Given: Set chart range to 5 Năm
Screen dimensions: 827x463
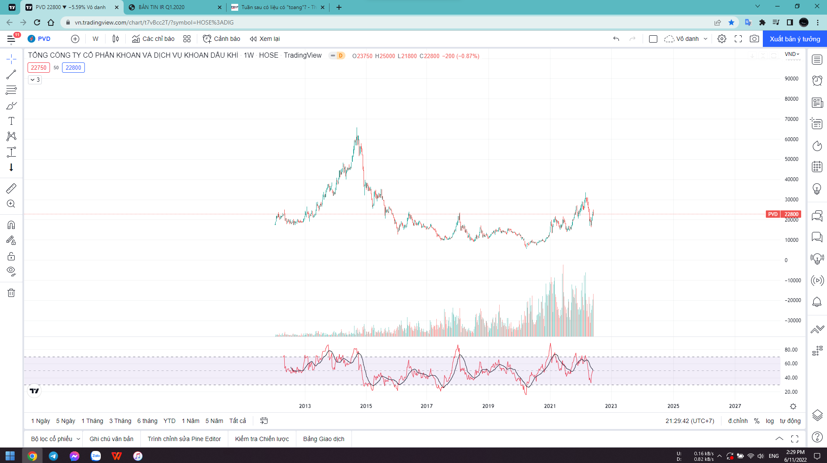Looking at the screenshot, I should click(214, 421).
